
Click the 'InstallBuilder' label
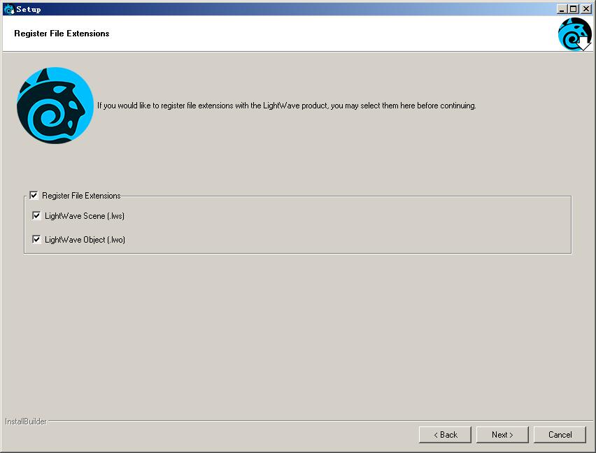pos(25,422)
